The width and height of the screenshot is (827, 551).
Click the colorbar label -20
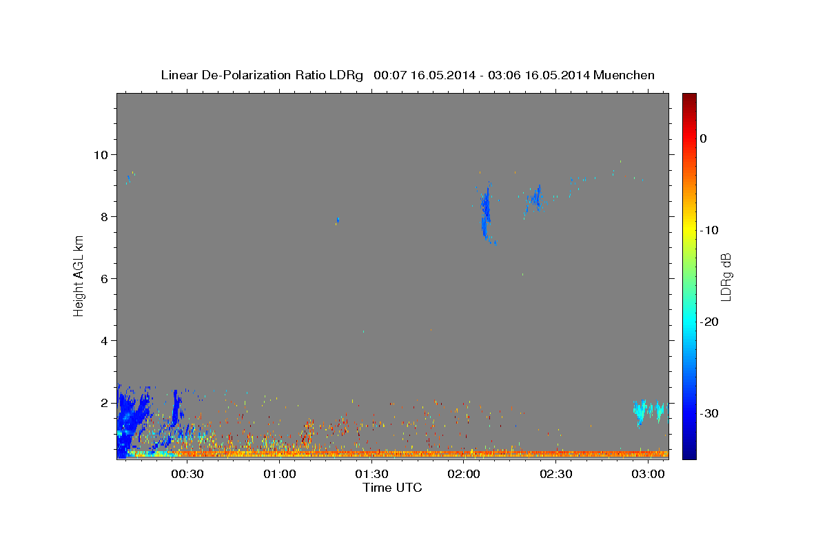[709, 322]
